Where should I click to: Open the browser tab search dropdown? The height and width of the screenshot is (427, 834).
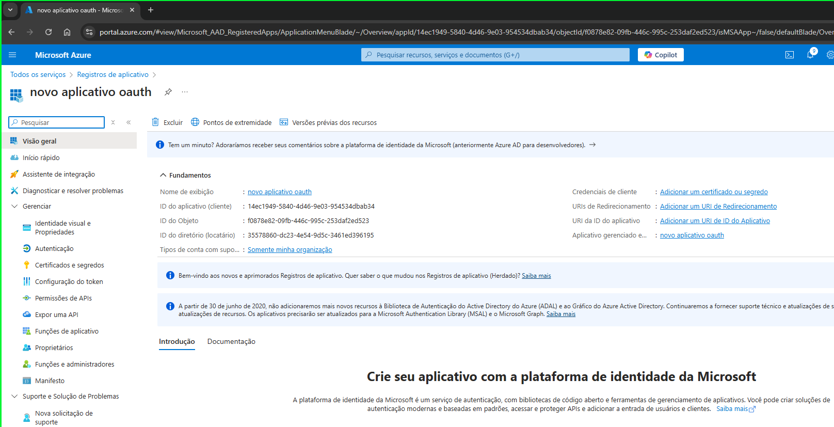click(10, 10)
